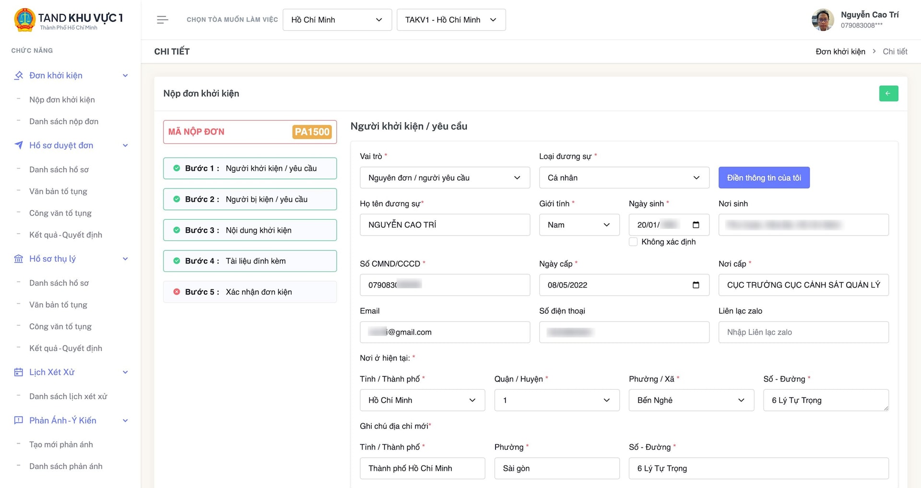Collapse the Đơn khởi kiện menu chevron
This screenshot has width=921, height=488.
pyautogui.click(x=125, y=75)
